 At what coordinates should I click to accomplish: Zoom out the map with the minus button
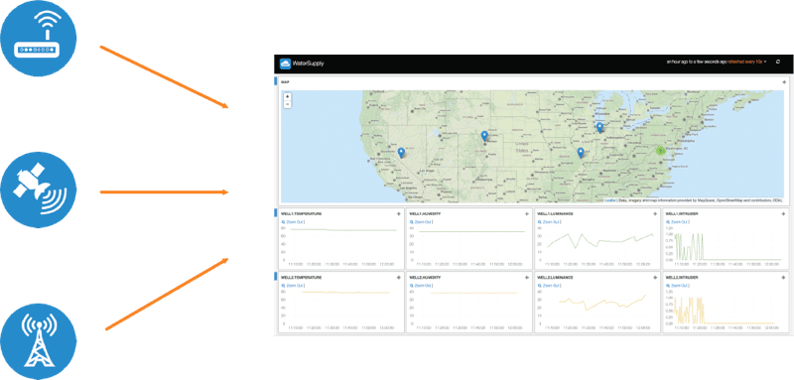[287, 104]
